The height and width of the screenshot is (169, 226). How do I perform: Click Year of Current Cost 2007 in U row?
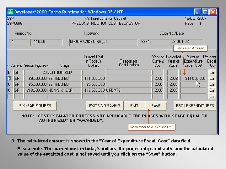(158, 84)
